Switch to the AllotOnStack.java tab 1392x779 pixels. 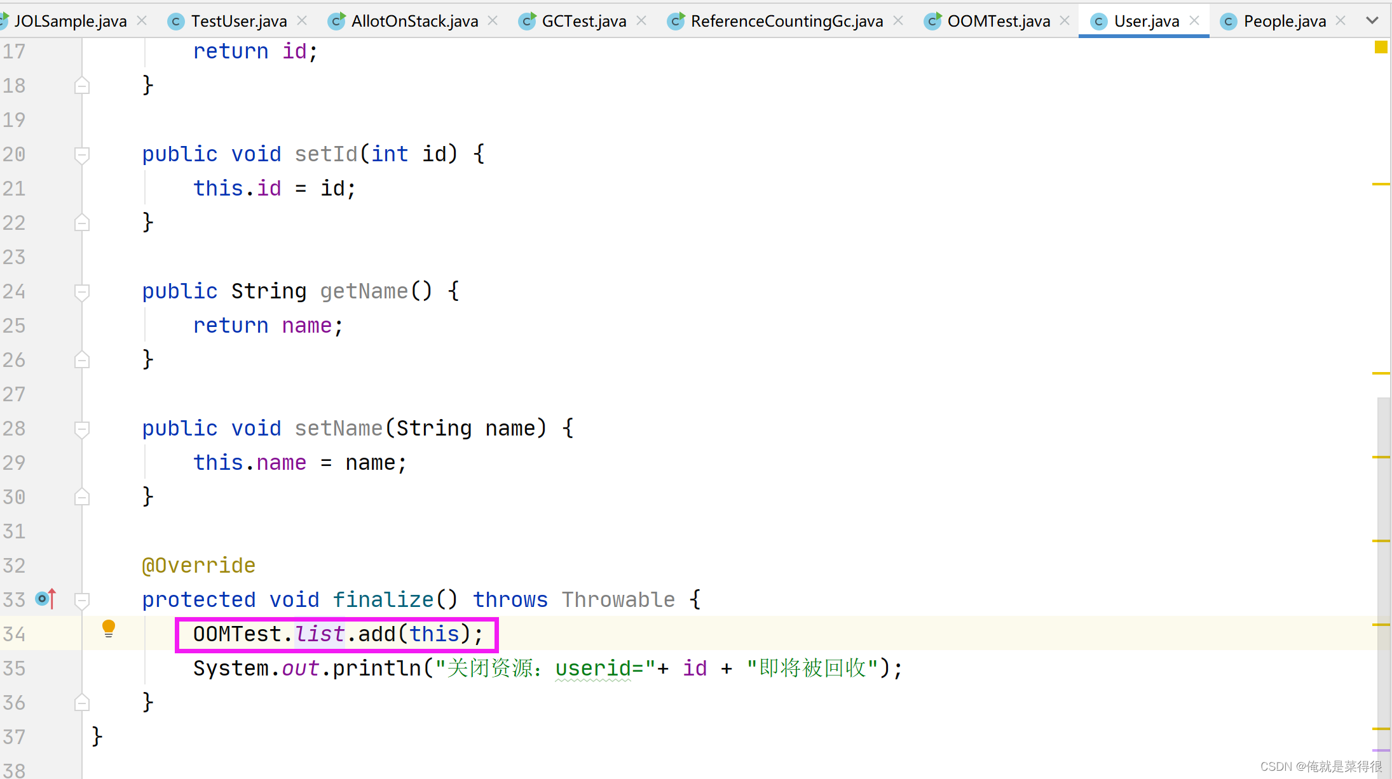tap(414, 22)
